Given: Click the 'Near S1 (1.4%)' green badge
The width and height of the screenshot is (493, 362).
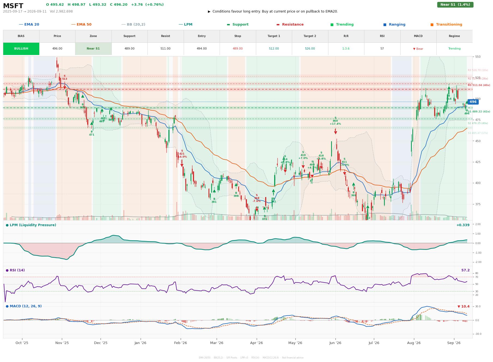Looking at the screenshot, I should (x=455, y=5).
